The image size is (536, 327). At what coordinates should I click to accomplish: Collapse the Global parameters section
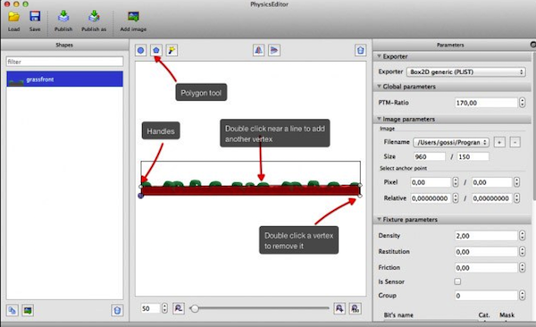tap(379, 87)
